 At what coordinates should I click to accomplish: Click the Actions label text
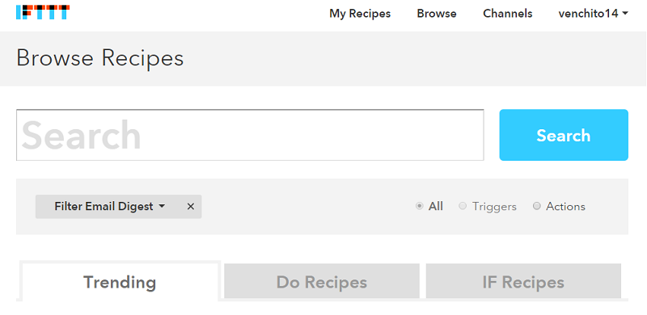point(565,206)
